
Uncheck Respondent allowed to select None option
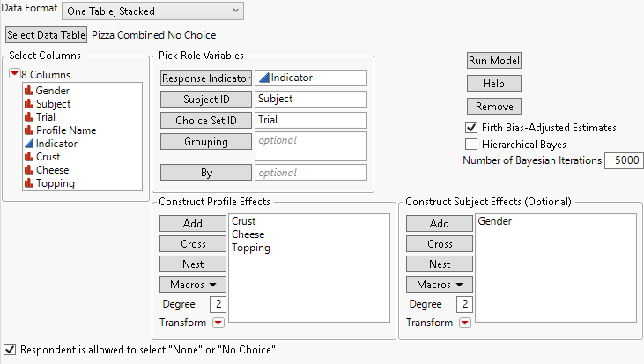click(10, 349)
